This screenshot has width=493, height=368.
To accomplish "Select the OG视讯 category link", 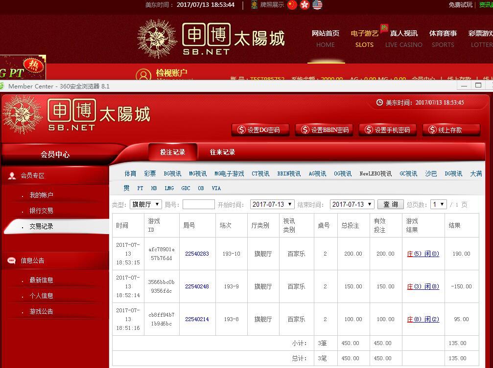I will point(343,173).
